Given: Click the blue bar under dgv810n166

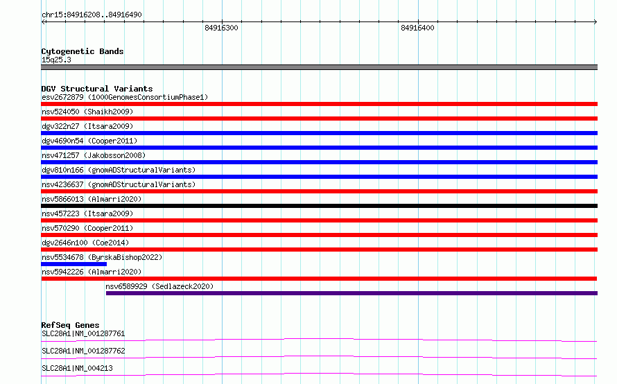Looking at the screenshot, I should point(319,177).
